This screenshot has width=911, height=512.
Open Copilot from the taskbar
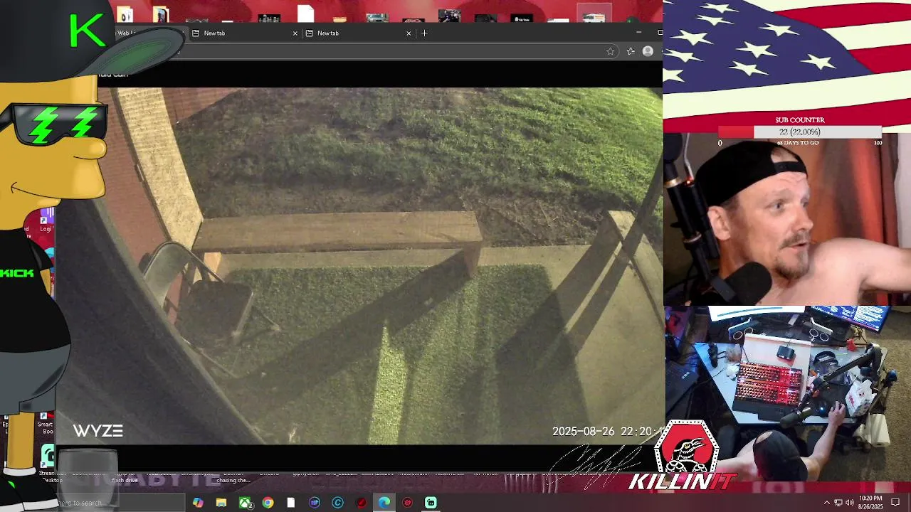click(198, 503)
